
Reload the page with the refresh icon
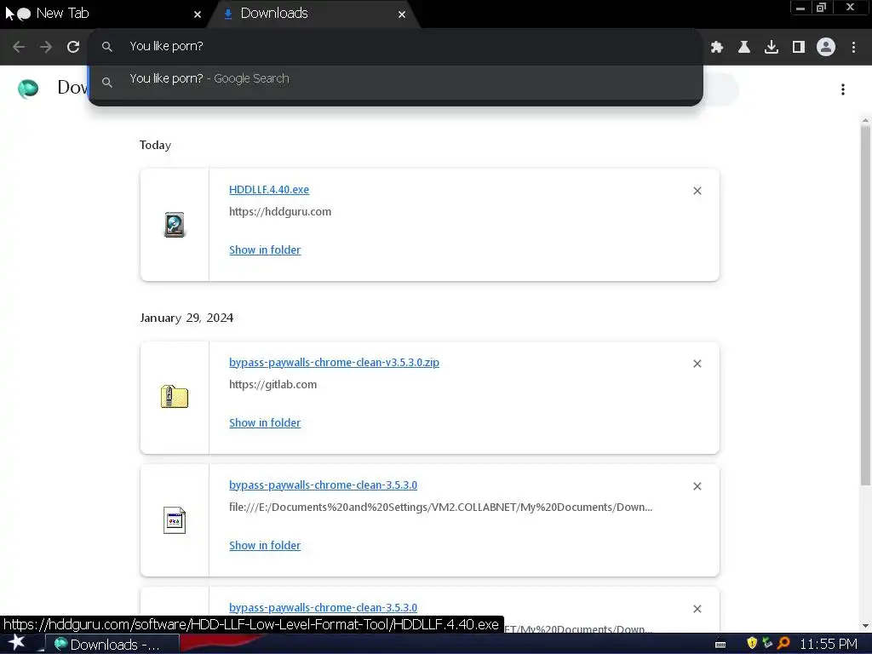73,47
